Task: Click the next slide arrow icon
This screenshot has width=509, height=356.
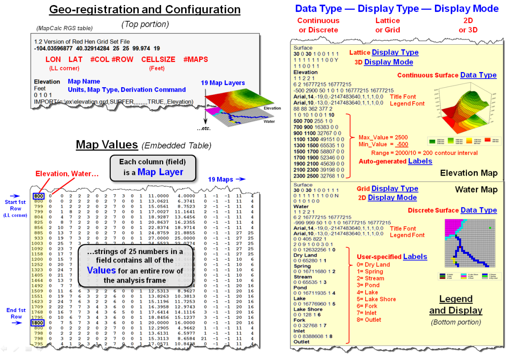Action: [40, 348]
